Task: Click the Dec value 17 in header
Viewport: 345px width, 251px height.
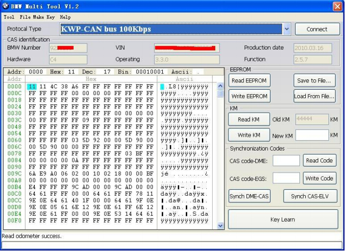Action: [107, 72]
